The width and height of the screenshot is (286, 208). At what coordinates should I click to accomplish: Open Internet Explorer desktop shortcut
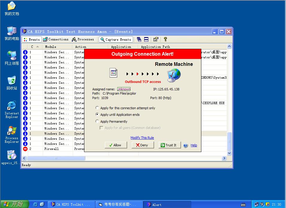point(12,106)
